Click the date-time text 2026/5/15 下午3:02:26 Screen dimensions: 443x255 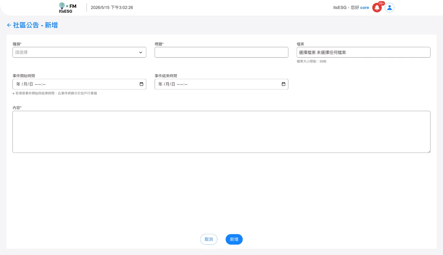tap(112, 8)
